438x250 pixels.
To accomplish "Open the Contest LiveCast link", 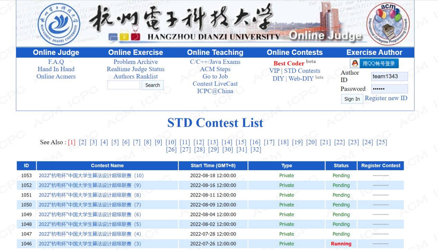I will 215,84.
